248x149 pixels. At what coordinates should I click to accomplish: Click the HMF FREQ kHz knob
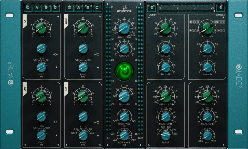point(83,67)
